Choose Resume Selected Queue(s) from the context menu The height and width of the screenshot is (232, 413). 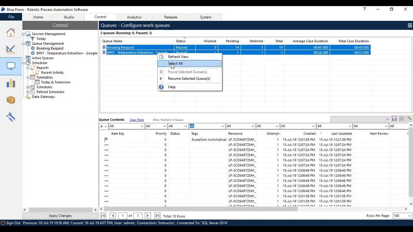click(190, 79)
